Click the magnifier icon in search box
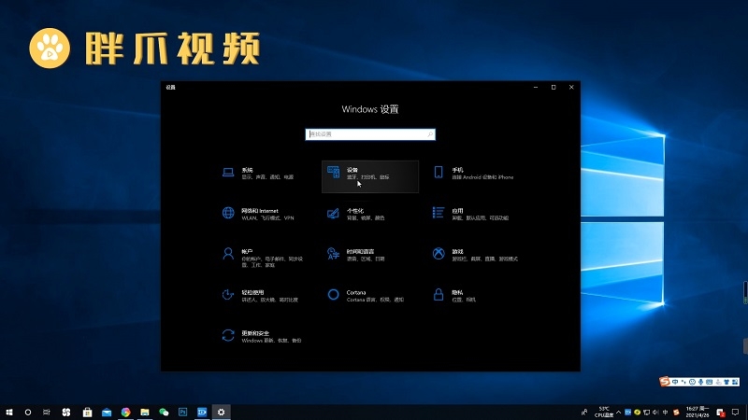The height and width of the screenshot is (420, 748). pyautogui.click(x=430, y=134)
